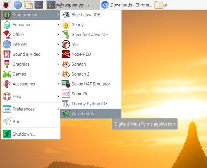Open the File Manager folders icon in taskbar
207x168 pixels.
(28, 5)
